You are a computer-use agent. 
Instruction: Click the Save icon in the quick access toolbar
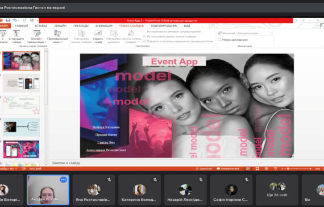[8, 20]
